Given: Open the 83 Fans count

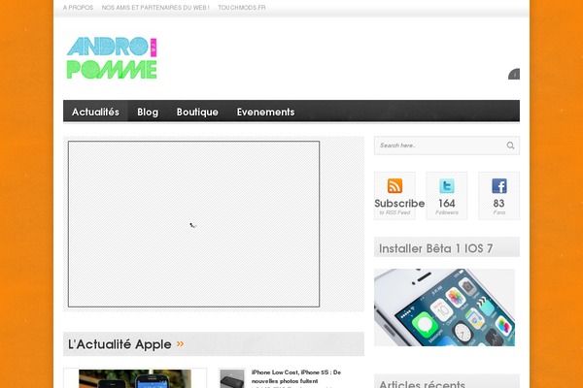Looking at the screenshot, I should tap(499, 207).
